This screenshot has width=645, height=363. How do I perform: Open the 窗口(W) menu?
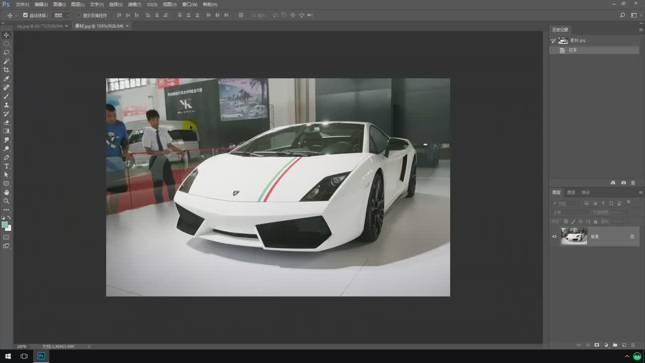click(x=190, y=5)
